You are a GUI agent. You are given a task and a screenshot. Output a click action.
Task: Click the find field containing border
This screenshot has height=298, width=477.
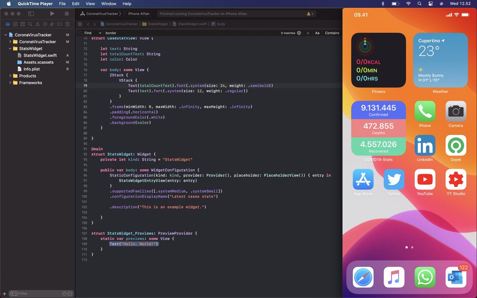pyautogui.click(x=191, y=33)
